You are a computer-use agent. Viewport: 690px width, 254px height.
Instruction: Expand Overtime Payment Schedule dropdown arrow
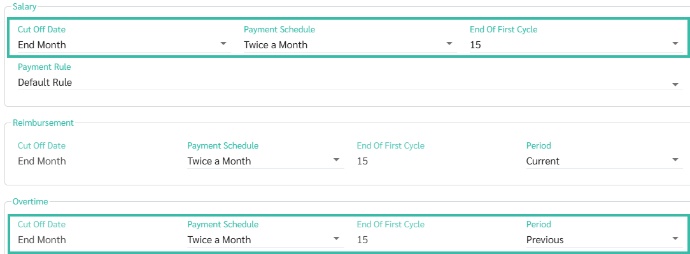[336, 239]
